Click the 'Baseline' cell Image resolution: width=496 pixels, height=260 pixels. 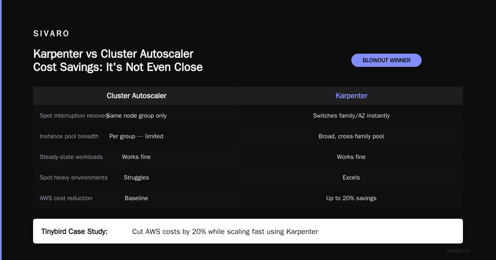(136, 198)
